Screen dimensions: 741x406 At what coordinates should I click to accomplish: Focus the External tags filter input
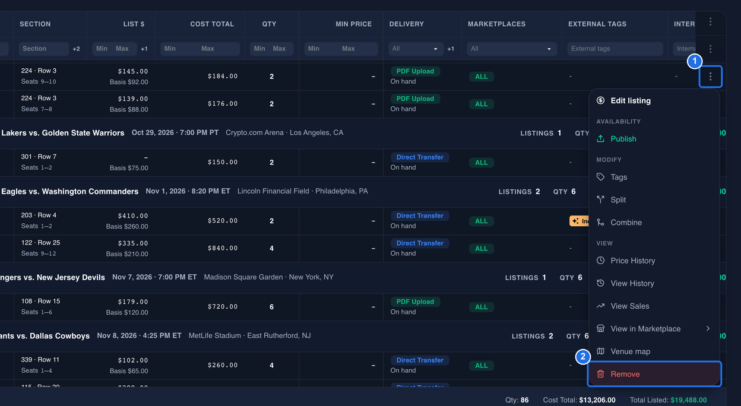pyautogui.click(x=615, y=49)
